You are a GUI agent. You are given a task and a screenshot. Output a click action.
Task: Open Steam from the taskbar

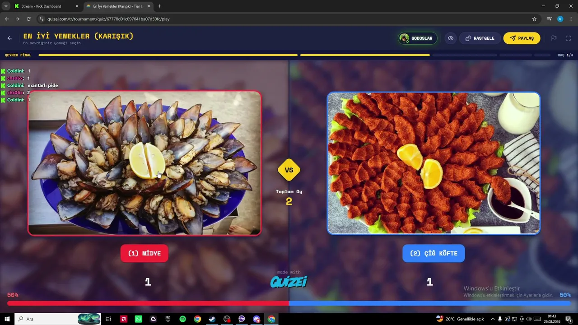click(212, 319)
